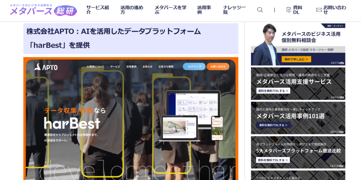Go to メタバース総研 logo home
Image resolution: width=361 pixels, height=180 pixels.
pos(43,10)
